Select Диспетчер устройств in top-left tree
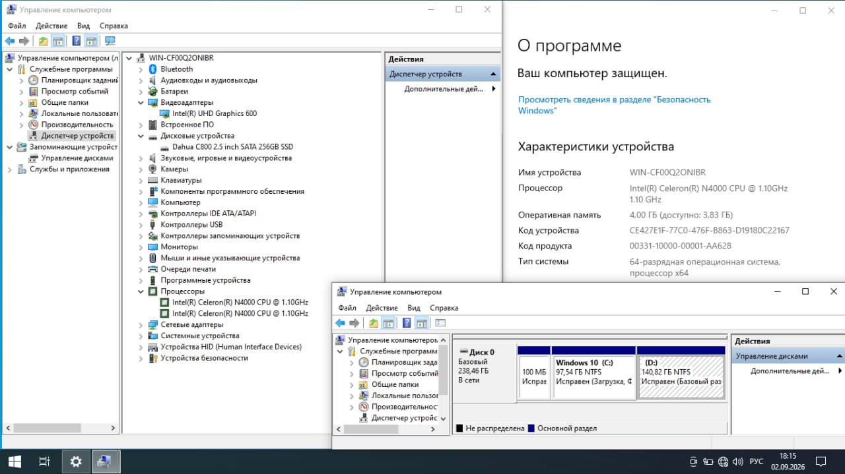The height and width of the screenshot is (474, 845). click(77, 136)
